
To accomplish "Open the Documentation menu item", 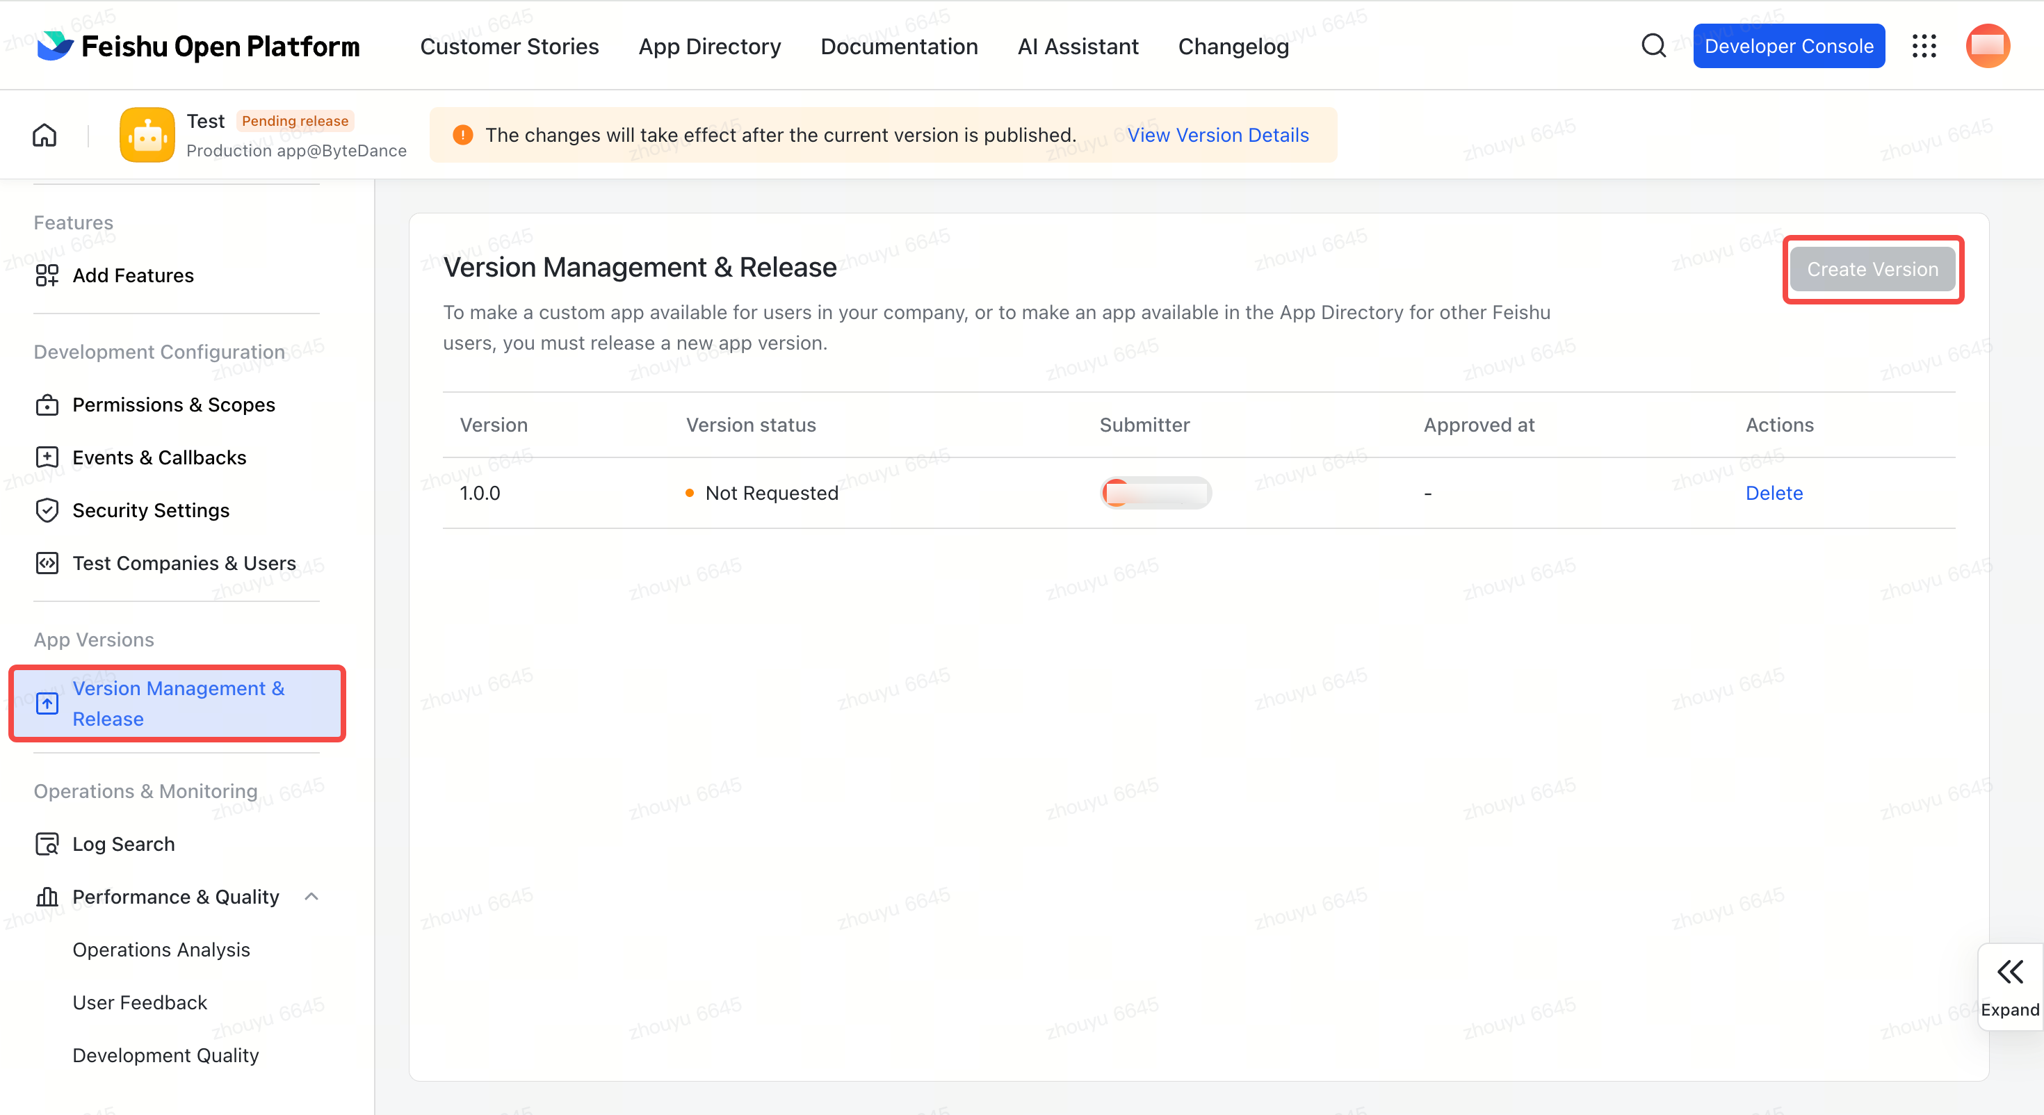I will (899, 47).
